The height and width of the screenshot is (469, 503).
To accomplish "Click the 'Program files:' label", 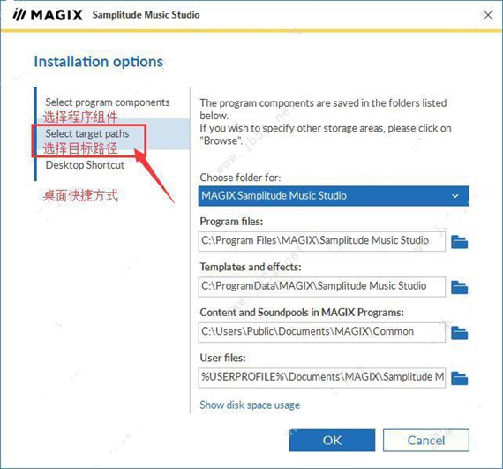I will [231, 222].
